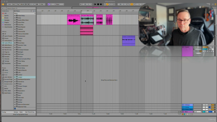217x122 pixels.
Task: Unfold the 4 Audio track
Action: point(183,47)
